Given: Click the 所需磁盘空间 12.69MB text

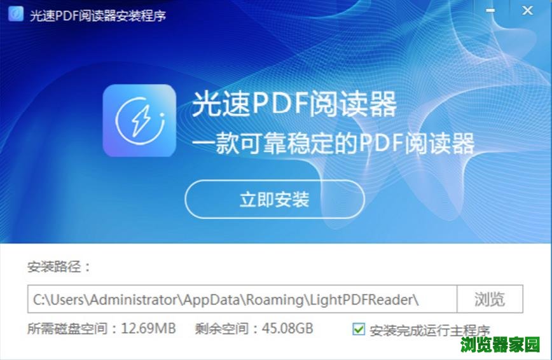Looking at the screenshot, I should tap(101, 328).
